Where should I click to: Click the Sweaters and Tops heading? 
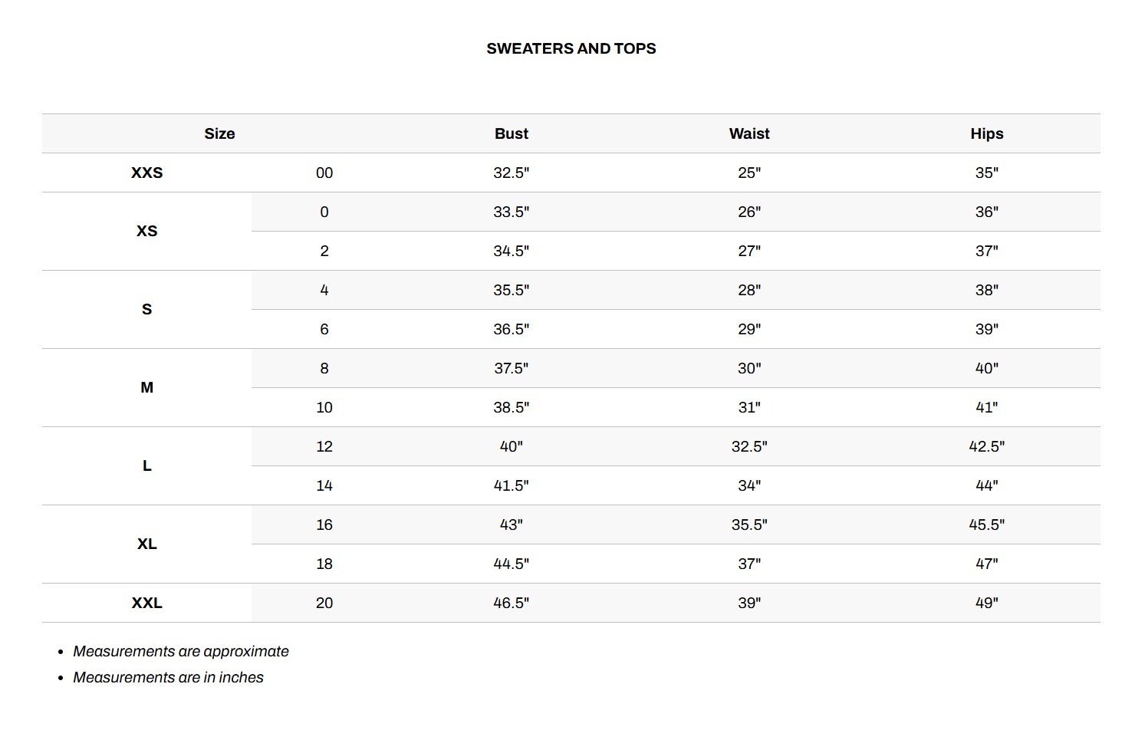[571, 48]
